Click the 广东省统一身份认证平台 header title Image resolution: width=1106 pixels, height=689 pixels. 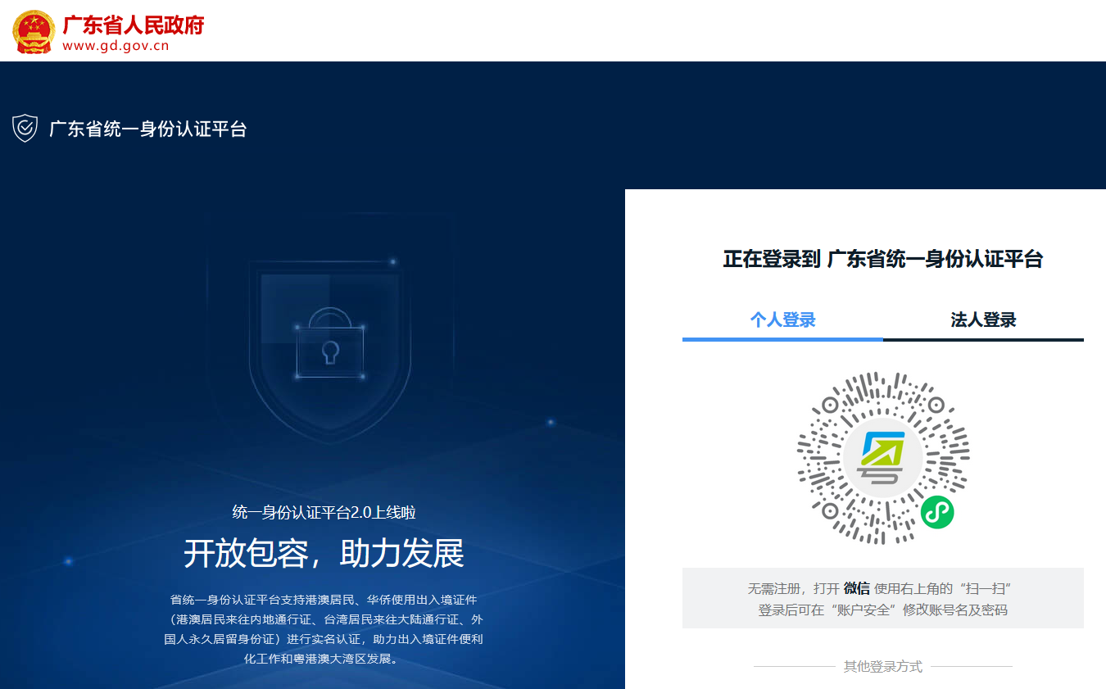[x=147, y=129]
